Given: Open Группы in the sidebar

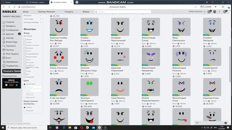Looking at the screenshot, I should click(8, 50).
